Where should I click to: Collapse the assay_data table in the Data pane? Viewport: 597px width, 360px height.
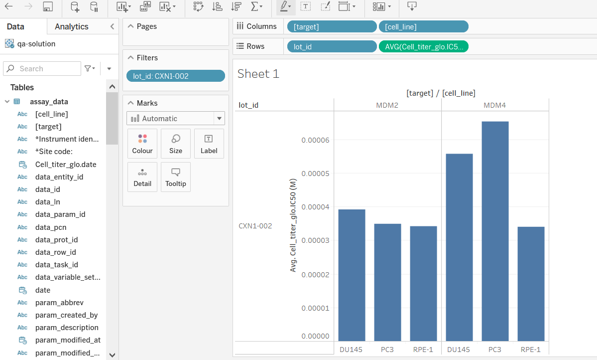[6, 101]
